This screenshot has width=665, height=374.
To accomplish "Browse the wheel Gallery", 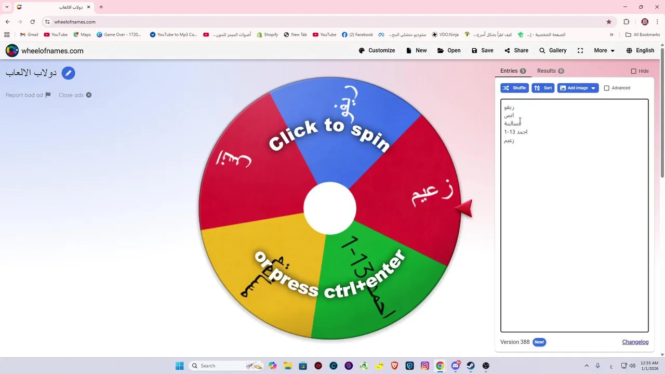I will pos(553,50).
